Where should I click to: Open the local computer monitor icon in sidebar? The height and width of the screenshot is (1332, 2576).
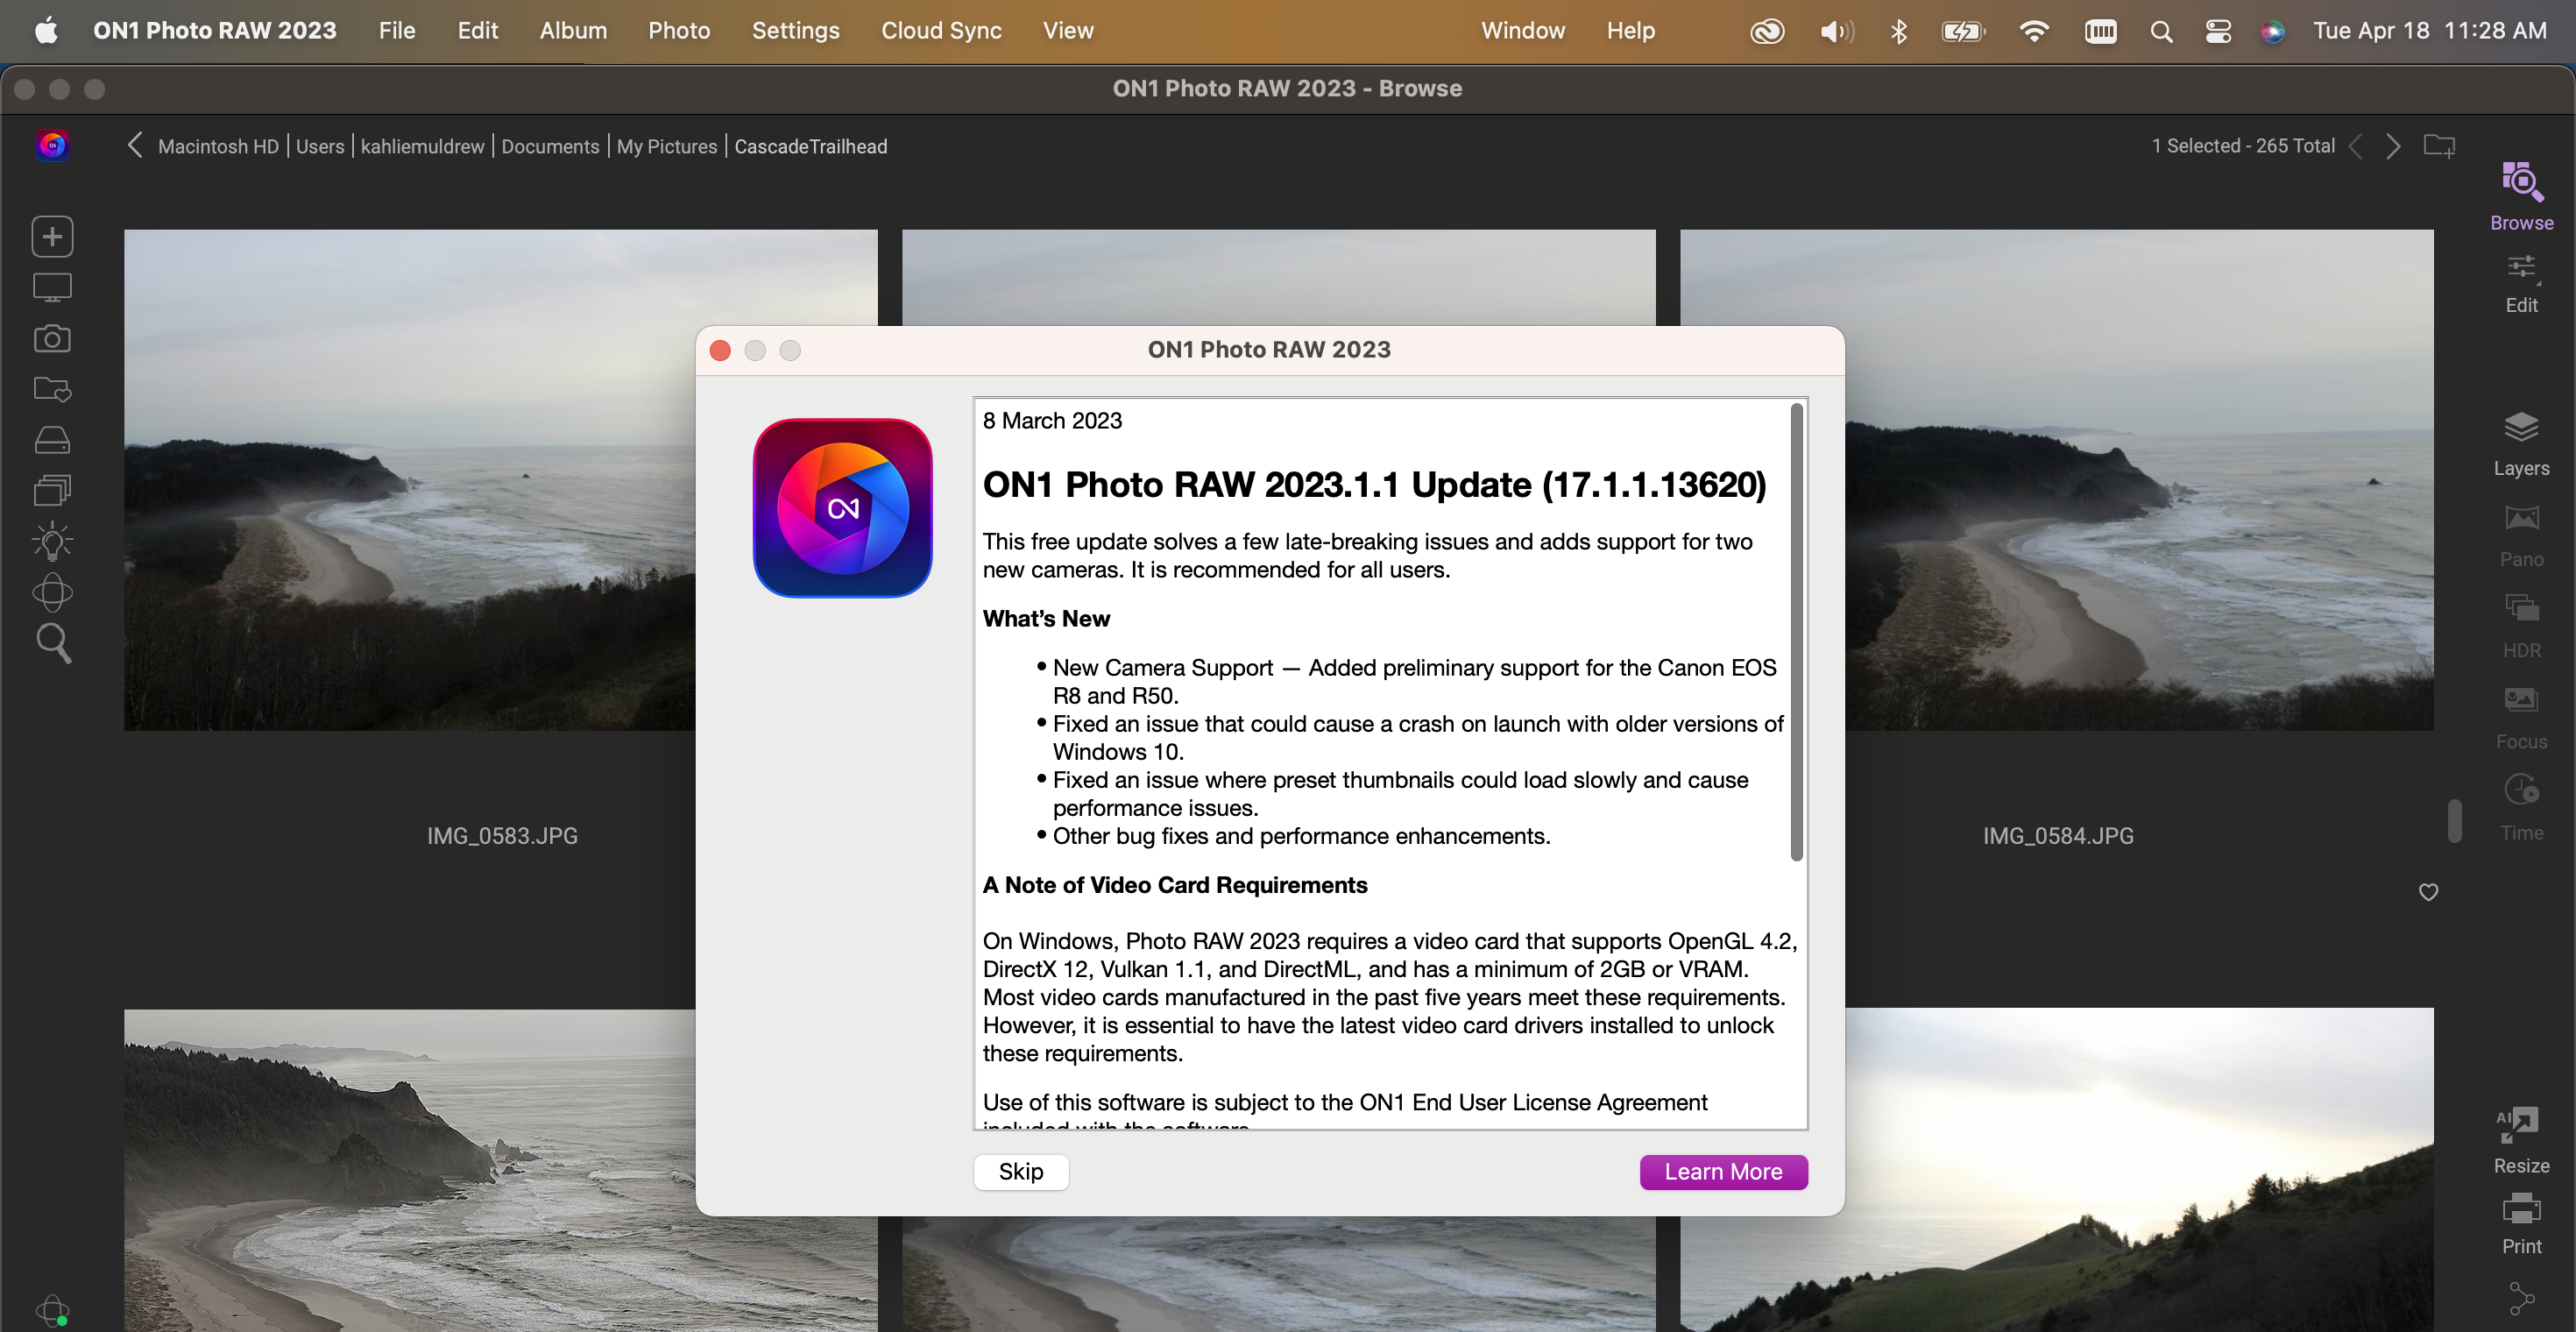click(x=52, y=288)
